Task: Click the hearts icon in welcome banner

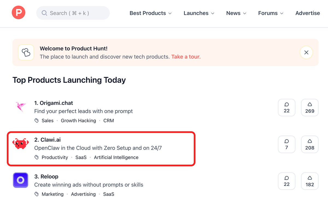Action: tap(26, 52)
